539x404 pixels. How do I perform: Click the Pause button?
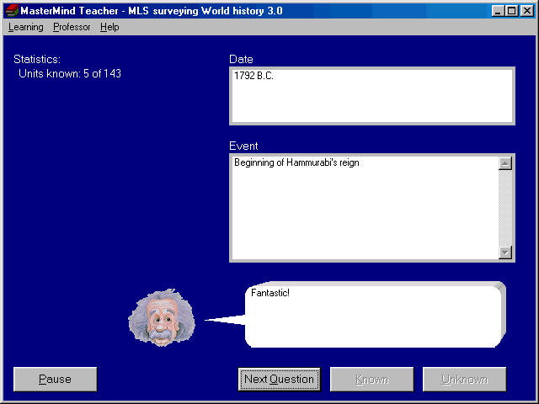tap(55, 379)
